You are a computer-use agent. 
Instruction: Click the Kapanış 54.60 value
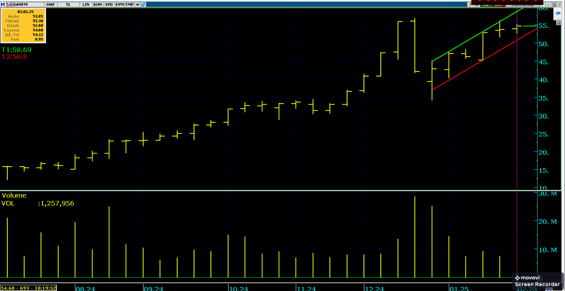[38, 30]
